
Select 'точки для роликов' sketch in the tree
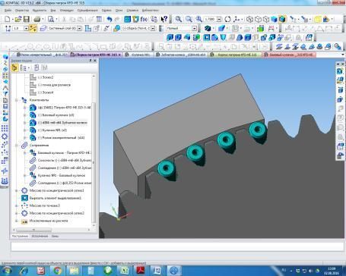coord(54,85)
